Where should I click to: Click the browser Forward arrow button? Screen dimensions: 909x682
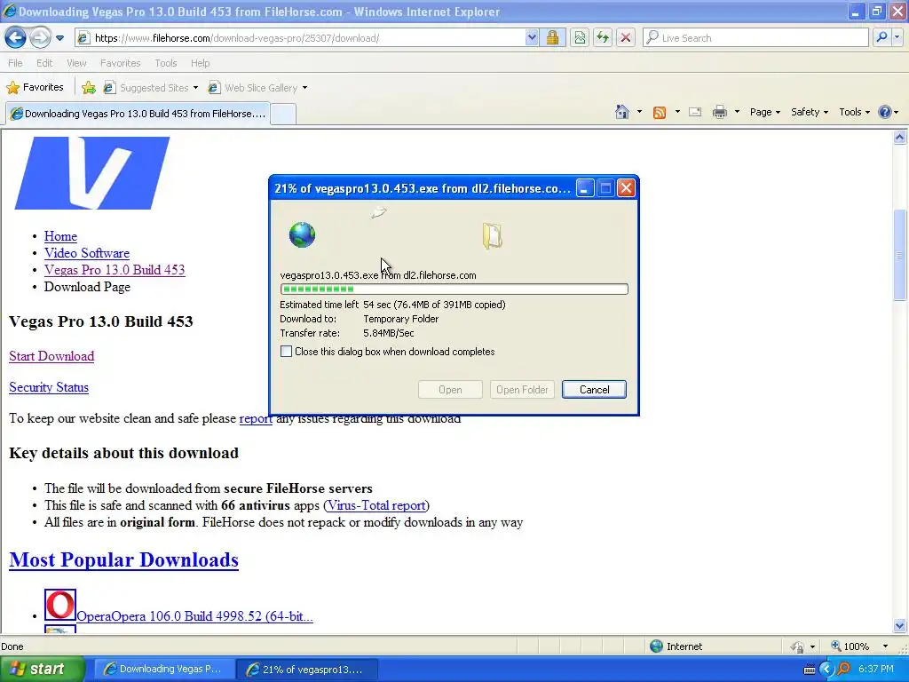(x=39, y=38)
